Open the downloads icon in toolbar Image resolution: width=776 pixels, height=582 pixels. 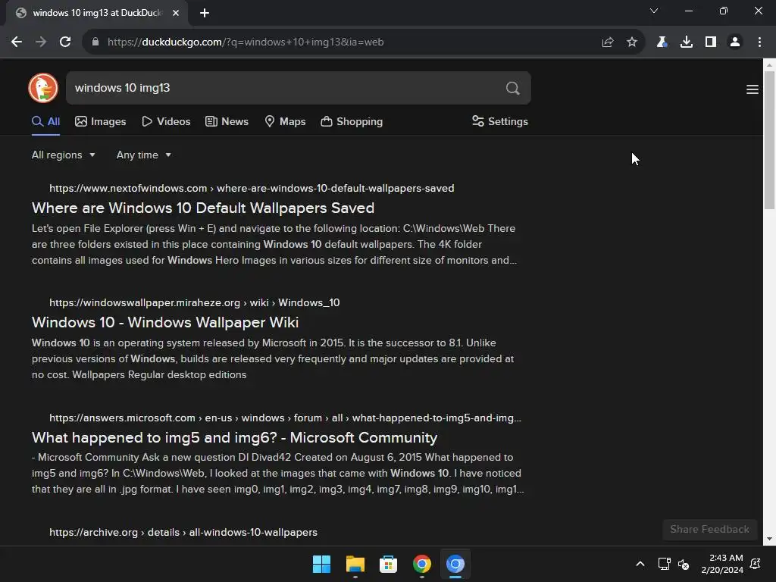coord(687,42)
